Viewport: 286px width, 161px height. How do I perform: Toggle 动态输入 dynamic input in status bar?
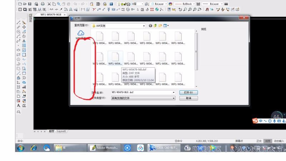pyautogui.click(x=279, y=141)
